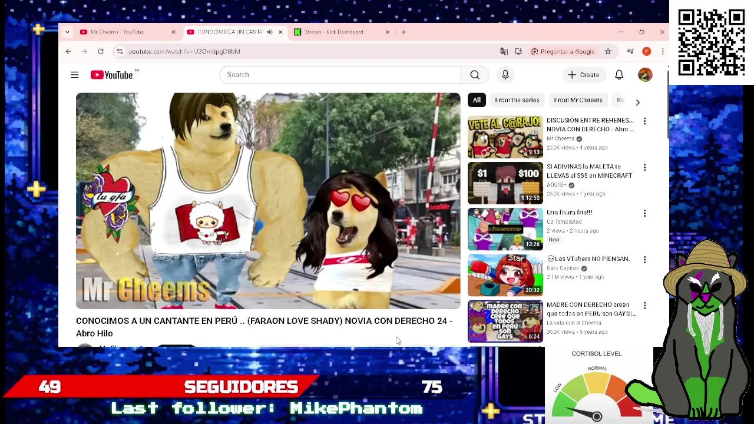Open options for Una fisura fría video
The image size is (754, 424).
644,213
